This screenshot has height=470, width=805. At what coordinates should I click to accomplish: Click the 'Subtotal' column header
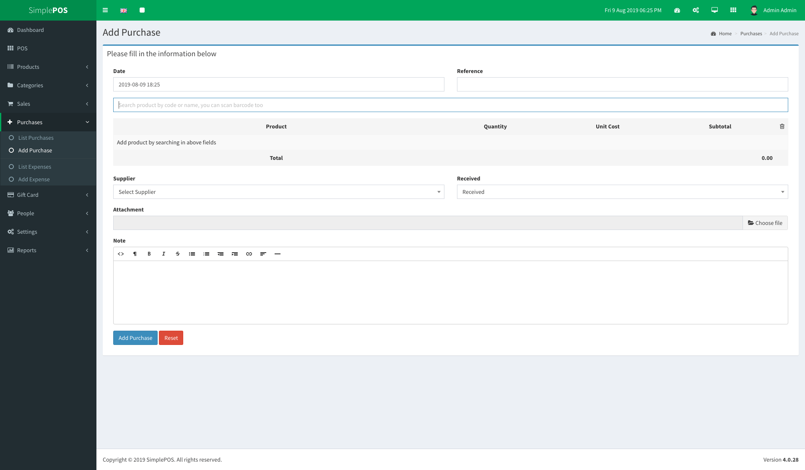coord(720,126)
